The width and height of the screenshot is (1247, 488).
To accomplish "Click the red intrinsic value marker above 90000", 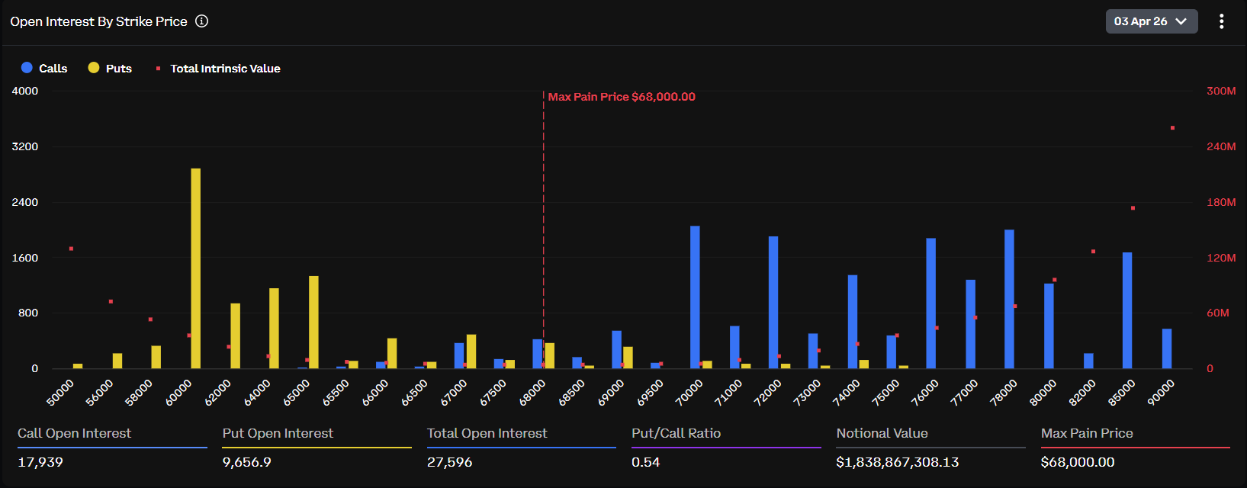I will pyautogui.click(x=1172, y=128).
